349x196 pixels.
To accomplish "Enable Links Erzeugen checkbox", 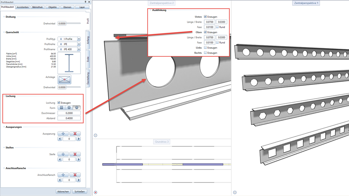I will [x=206, y=47].
